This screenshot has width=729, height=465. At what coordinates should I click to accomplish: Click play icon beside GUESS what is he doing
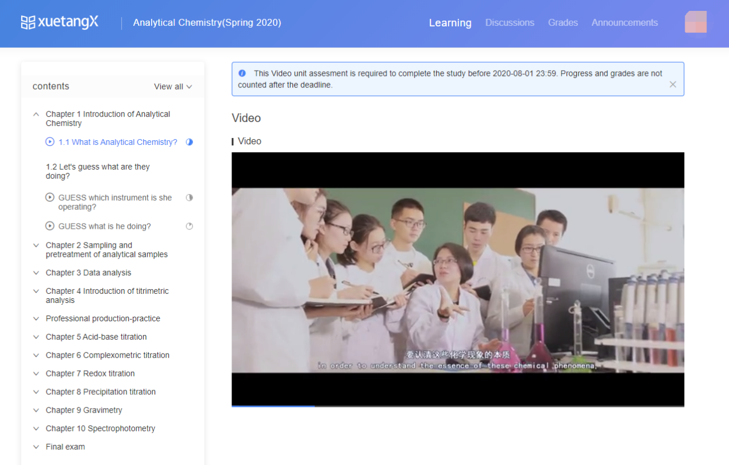50,226
